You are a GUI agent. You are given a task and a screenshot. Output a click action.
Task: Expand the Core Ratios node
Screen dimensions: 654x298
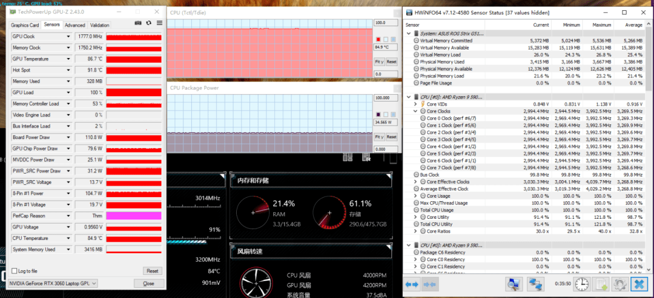[415, 232]
